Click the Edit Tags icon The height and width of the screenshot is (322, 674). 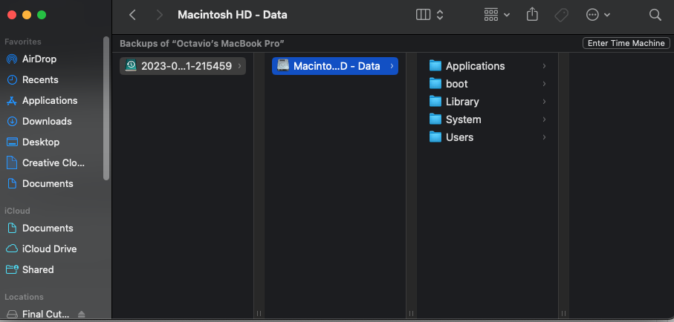562,15
